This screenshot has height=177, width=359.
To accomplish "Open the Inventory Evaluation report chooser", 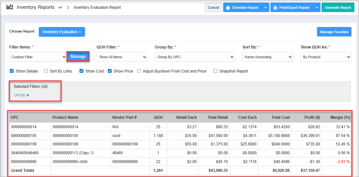I will [62, 32].
